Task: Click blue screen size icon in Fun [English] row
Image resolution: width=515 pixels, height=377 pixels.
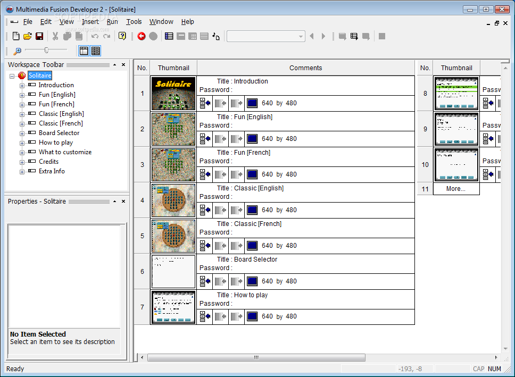Action: (252, 139)
